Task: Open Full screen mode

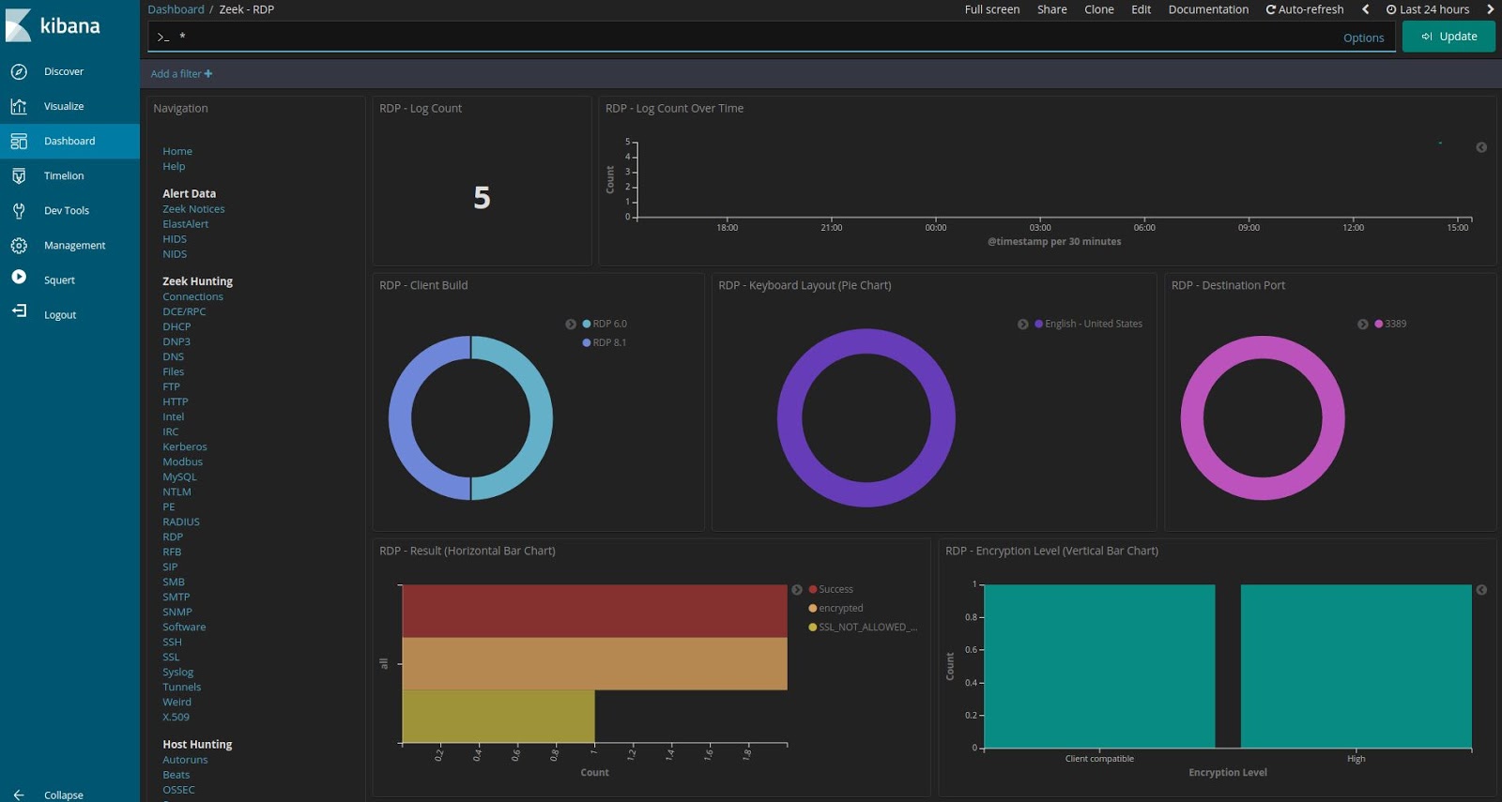Action: 992,9
